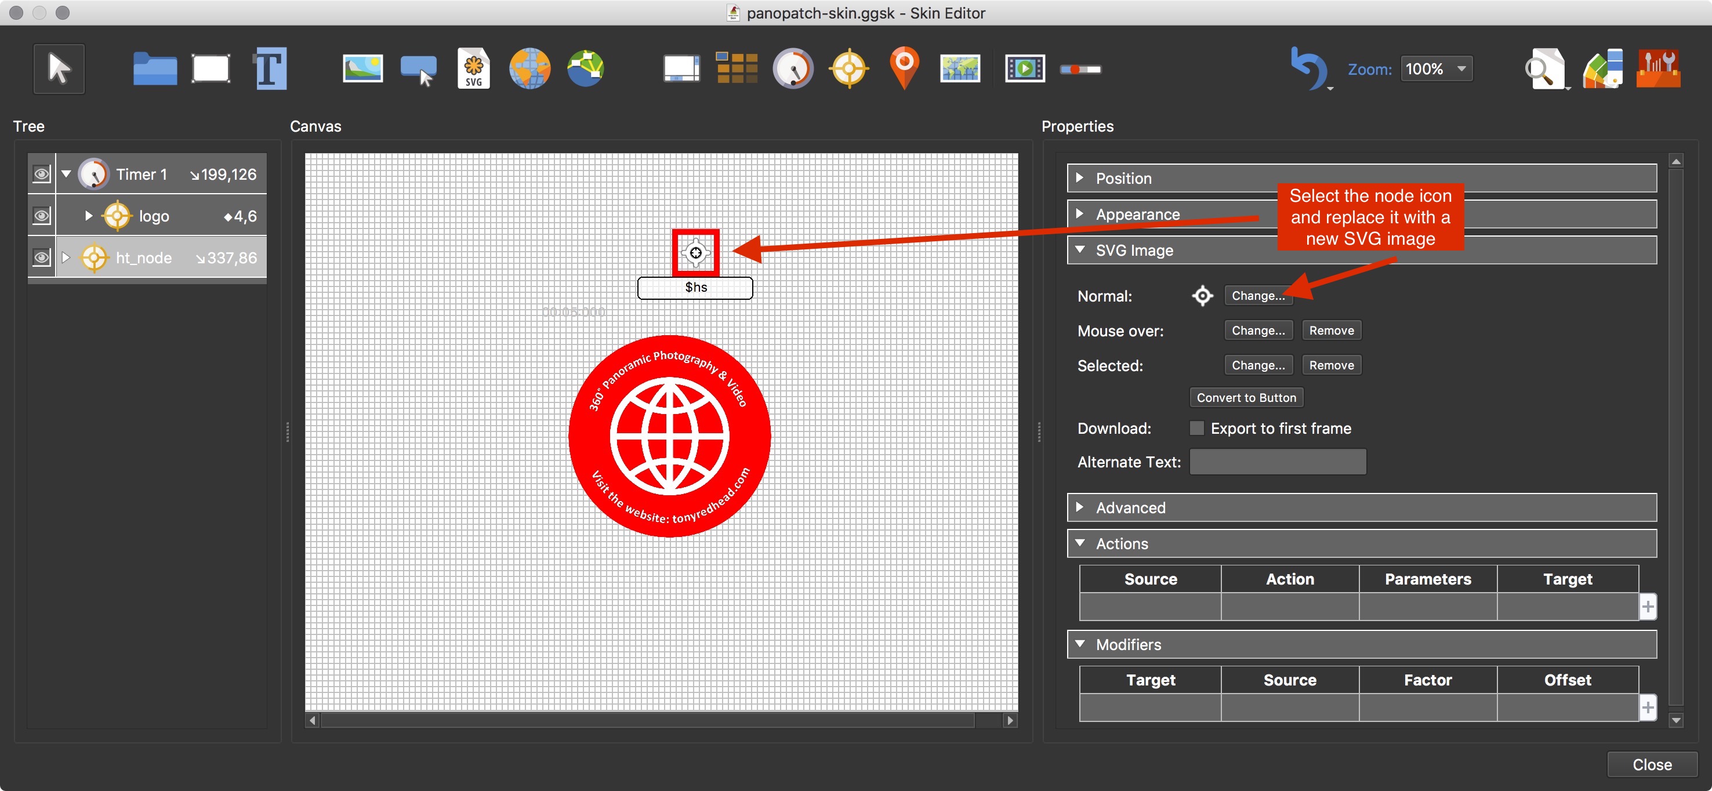Expand the Advanced properties section
Screen dimensions: 1712x791
coord(1079,506)
